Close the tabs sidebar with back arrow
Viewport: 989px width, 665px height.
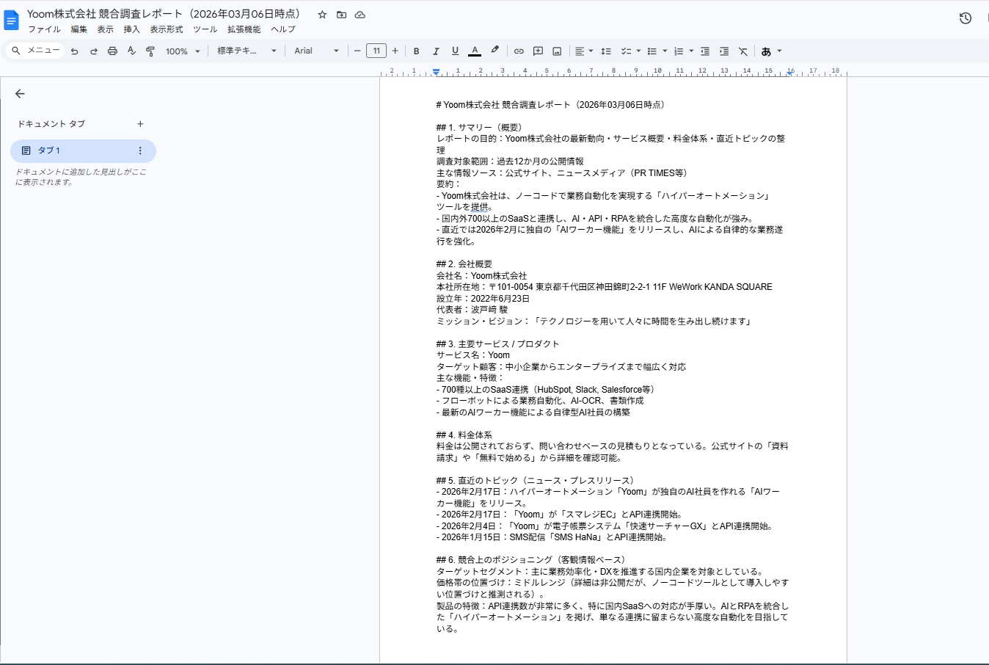(x=20, y=94)
